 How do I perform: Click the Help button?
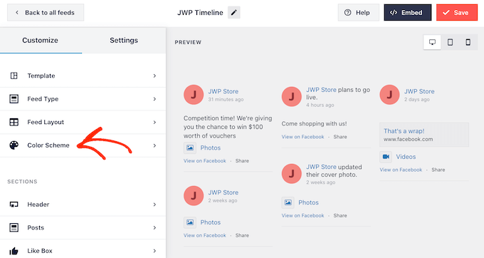pos(358,13)
